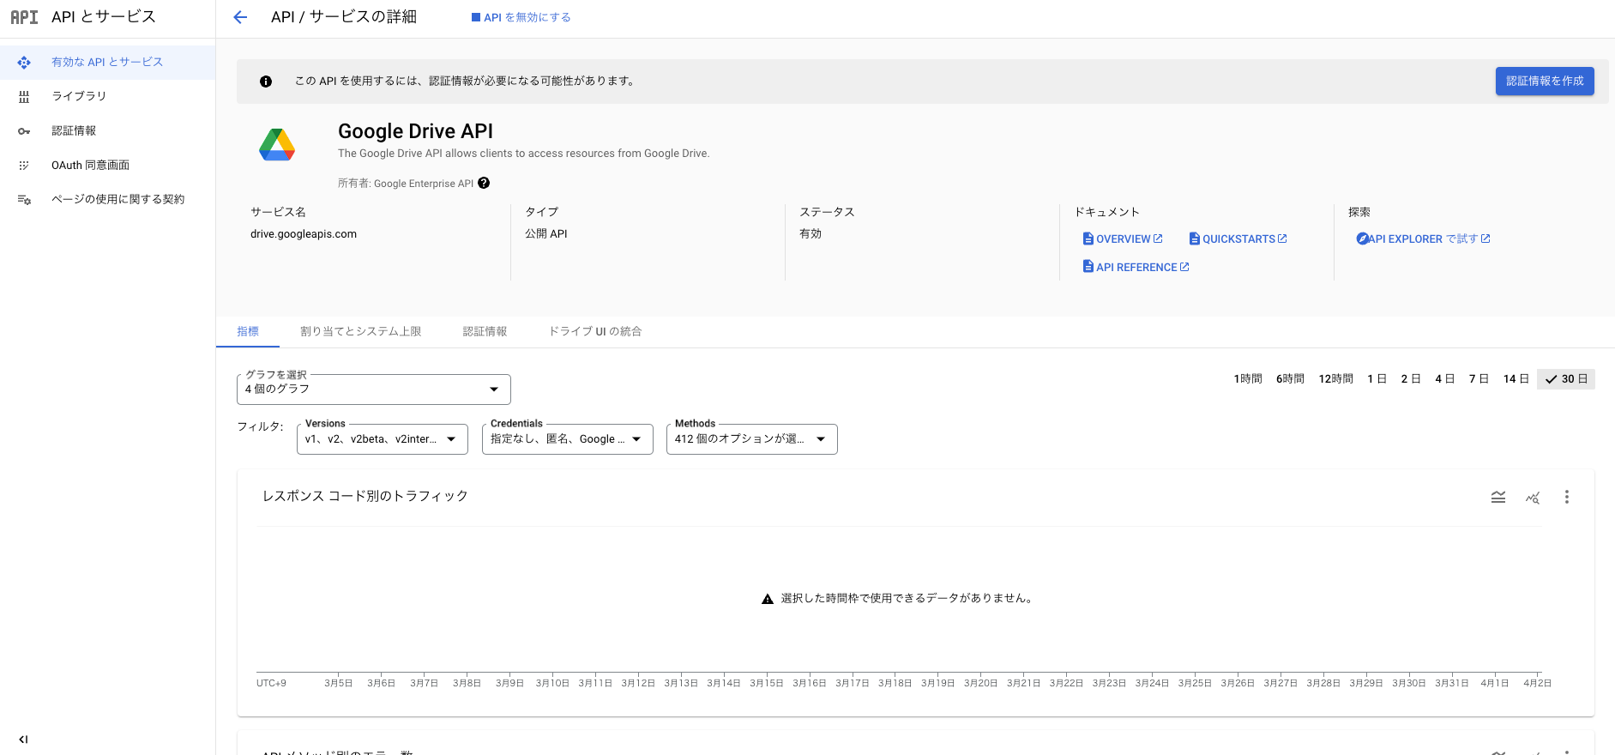Click the Google Drive API title
This screenshot has height=755, width=1615.
click(415, 131)
